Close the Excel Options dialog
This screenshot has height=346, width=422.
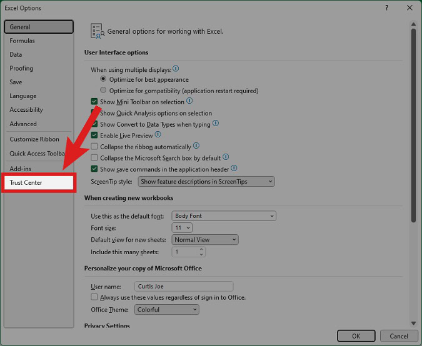(409, 7)
